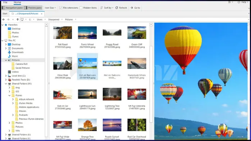The width and height of the screenshot is (251, 141).
Task: Click the Favorites star icon
Action: point(6,25)
